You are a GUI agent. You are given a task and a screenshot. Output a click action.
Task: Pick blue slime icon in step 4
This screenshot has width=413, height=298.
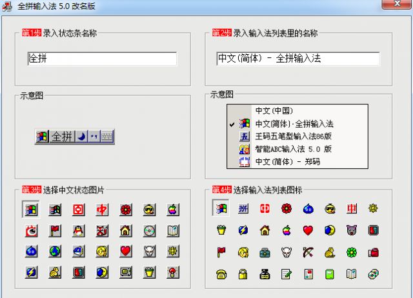click(x=308, y=208)
